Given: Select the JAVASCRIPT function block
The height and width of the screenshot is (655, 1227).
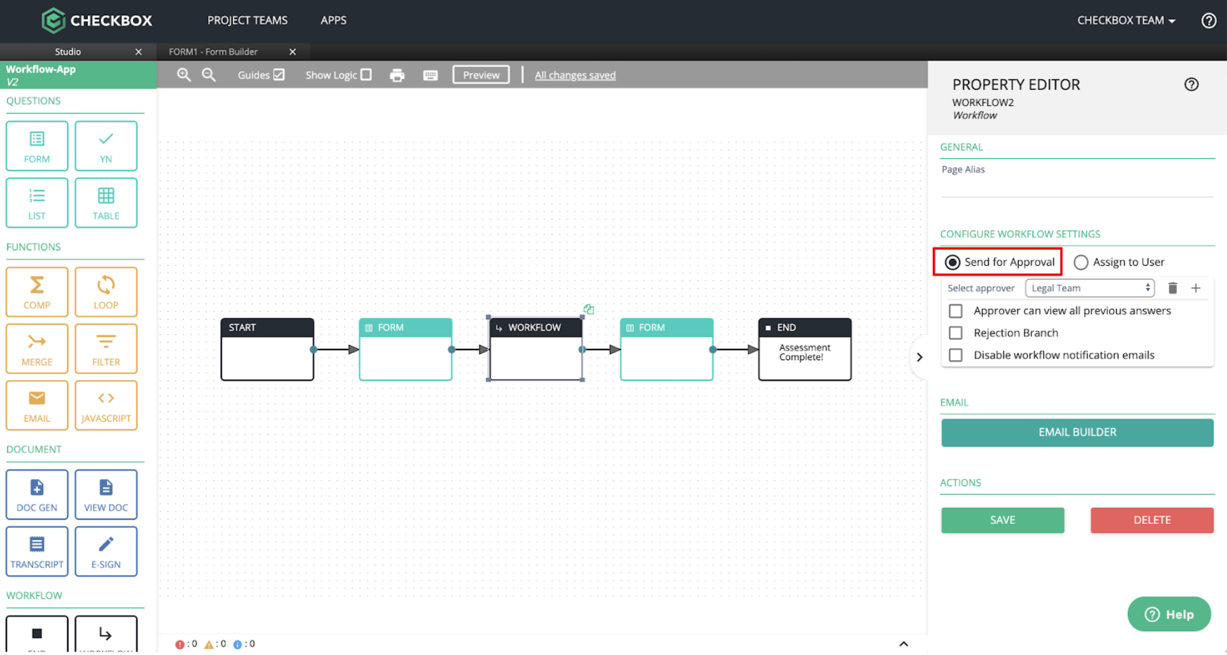Looking at the screenshot, I should tap(106, 405).
